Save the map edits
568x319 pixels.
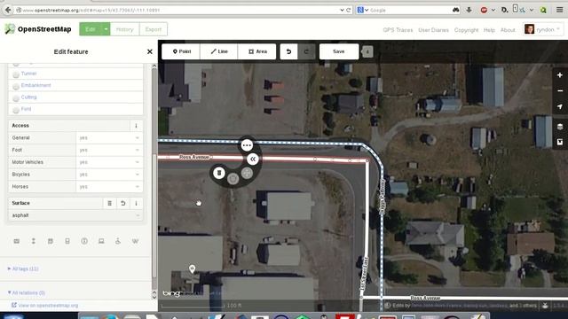click(x=339, y=51)
